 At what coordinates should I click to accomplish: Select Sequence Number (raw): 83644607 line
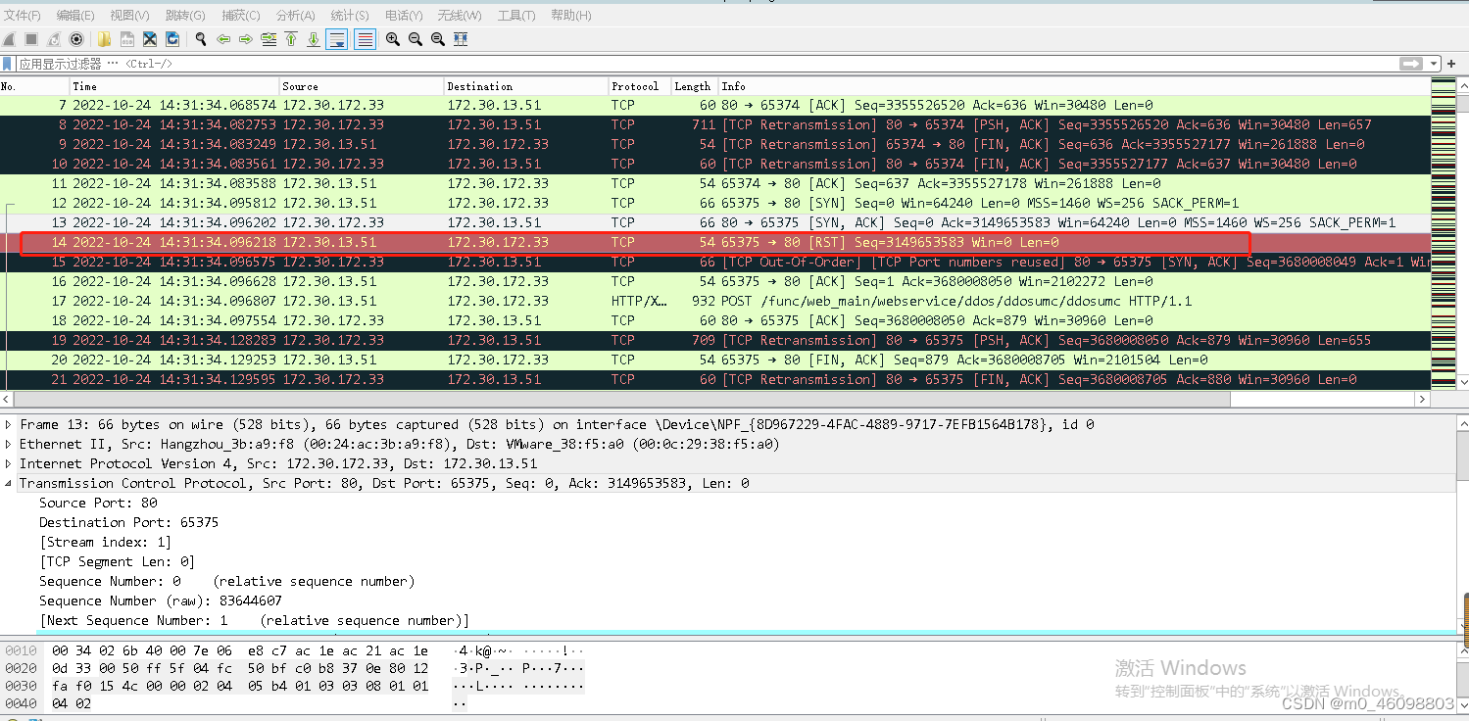click(x=161, y=601)
